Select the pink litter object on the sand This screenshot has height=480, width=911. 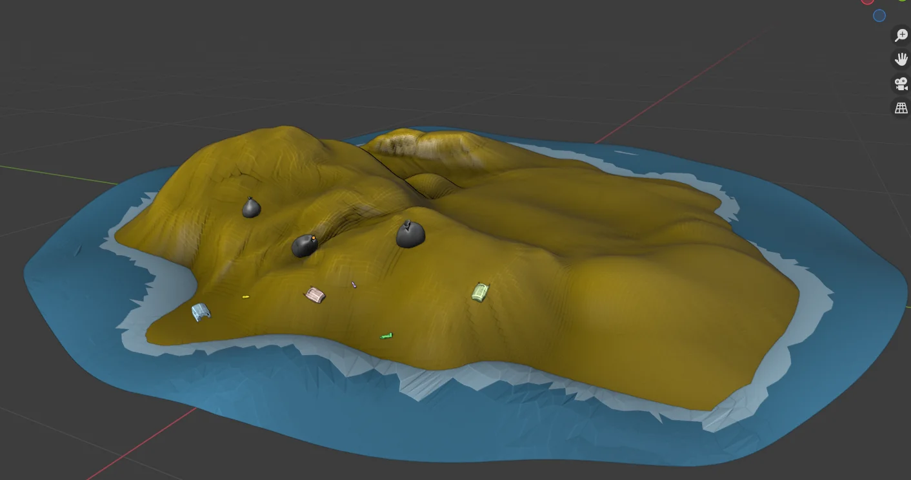[x=315, y=295]
